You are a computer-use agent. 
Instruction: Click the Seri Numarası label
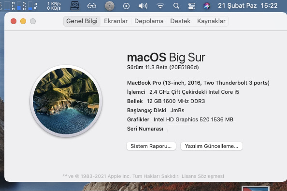click(145, 129)
